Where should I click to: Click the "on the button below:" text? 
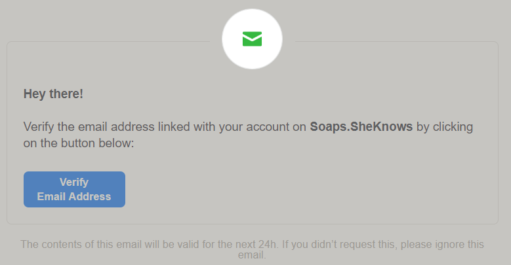coord(79,142)
